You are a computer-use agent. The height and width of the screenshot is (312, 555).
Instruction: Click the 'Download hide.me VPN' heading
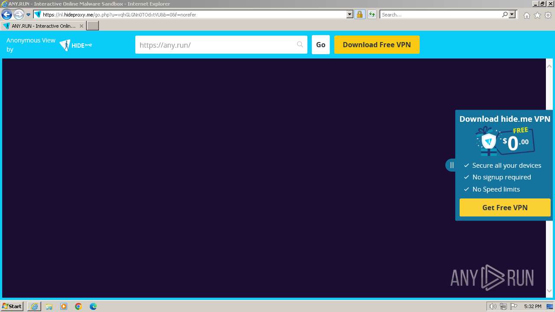(505, 119)
